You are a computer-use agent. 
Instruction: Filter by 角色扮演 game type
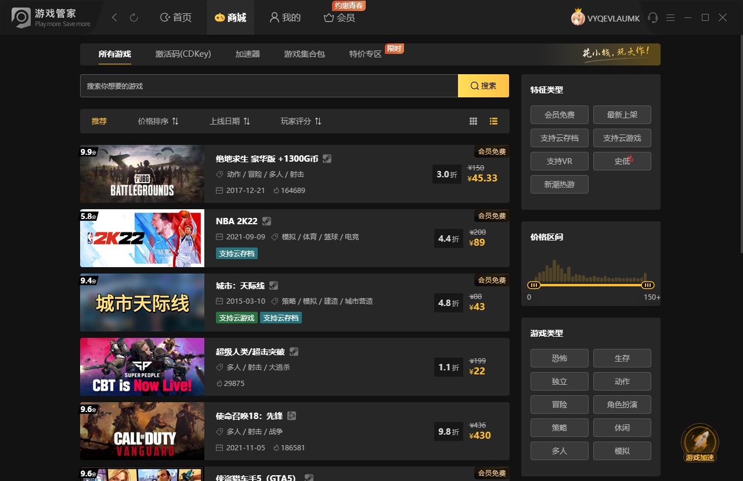coord(622,405)
